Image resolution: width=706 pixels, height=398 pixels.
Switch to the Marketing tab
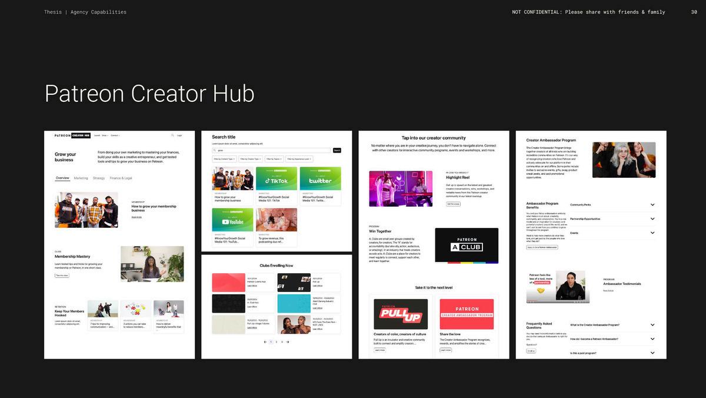pos(81,178)
